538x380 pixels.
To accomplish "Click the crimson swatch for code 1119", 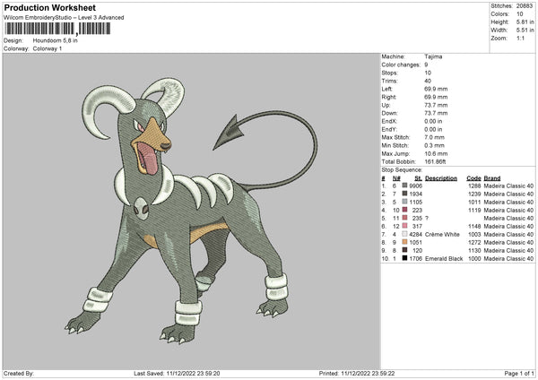I will (x=405, y=210).
